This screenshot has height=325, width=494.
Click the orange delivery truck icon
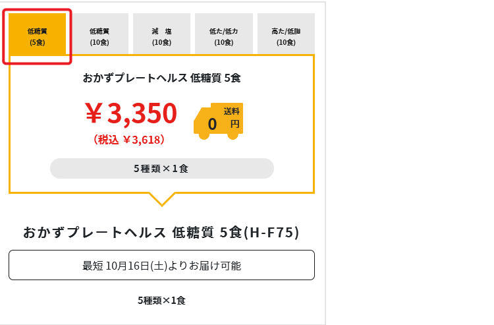(x=218, y=121)
